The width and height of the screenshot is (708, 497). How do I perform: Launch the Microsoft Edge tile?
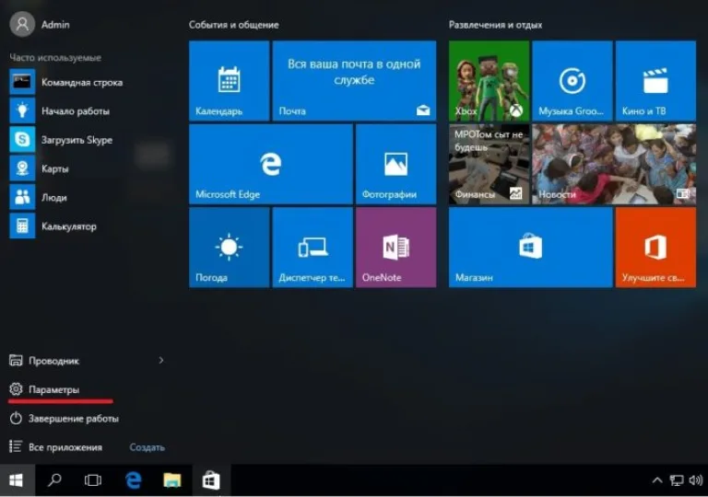coord(270,164)
